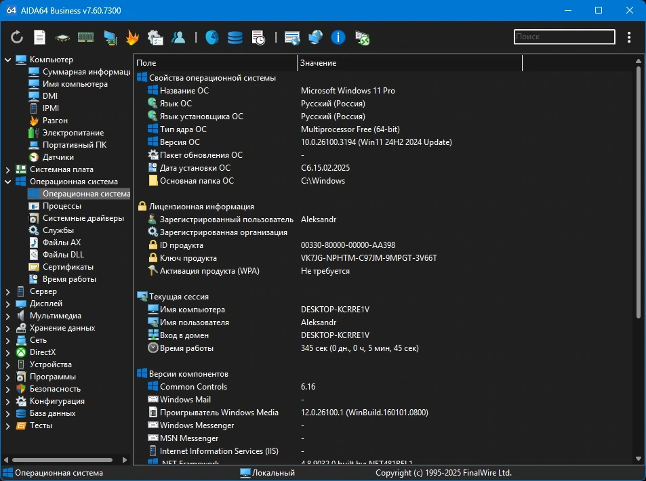
Task: Open the Сертификаты tree item
Action: point(61,267)
